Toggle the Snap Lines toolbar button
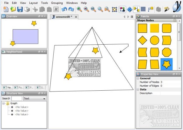Viewport: 183px width, 130px height. pyautogui.click(x=136, y=9)
